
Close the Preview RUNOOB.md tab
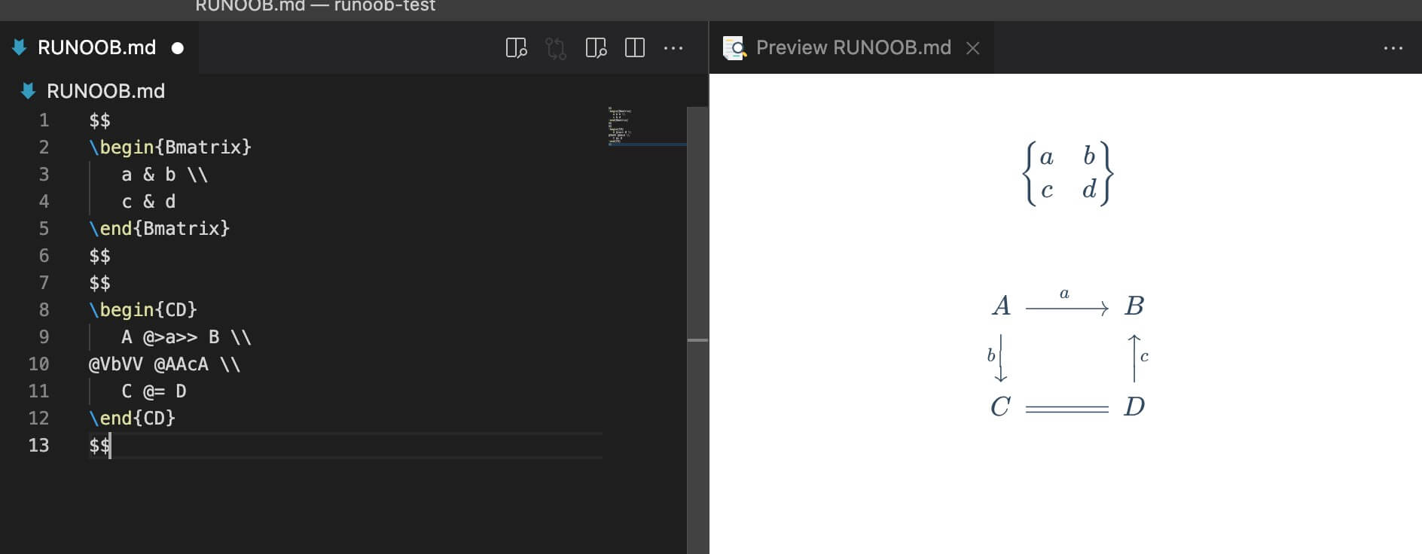[x=973, y=48]
